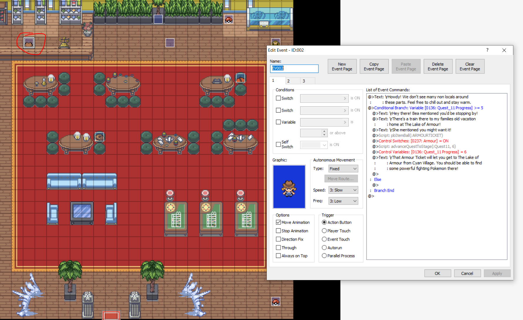The image size is (523, 320).
Task: Select the pbItemBall ARMOURTICKET script line
Action: click(408, 135)
